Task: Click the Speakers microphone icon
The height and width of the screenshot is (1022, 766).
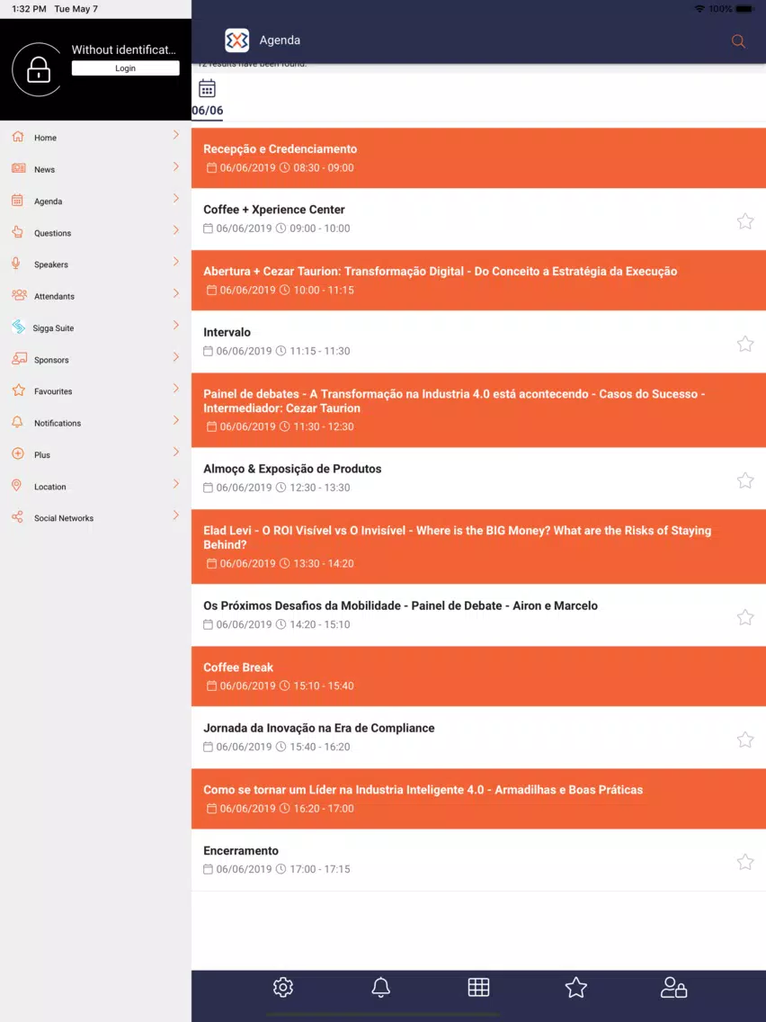Action: [16, 264]
